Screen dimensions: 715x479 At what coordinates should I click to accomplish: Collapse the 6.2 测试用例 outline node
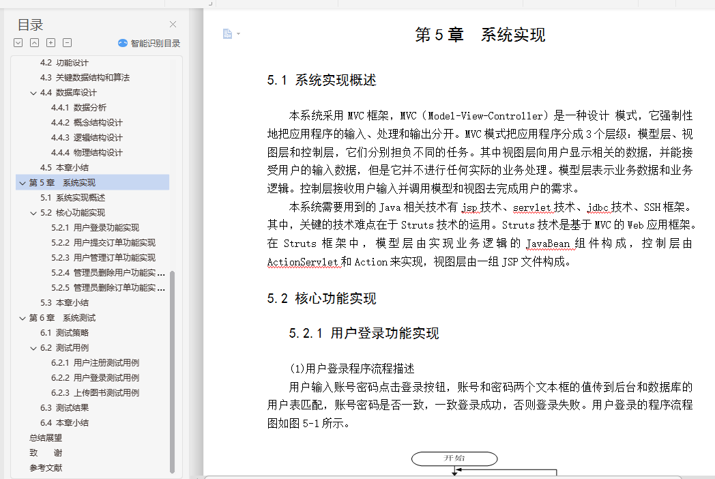click(33, 348)
